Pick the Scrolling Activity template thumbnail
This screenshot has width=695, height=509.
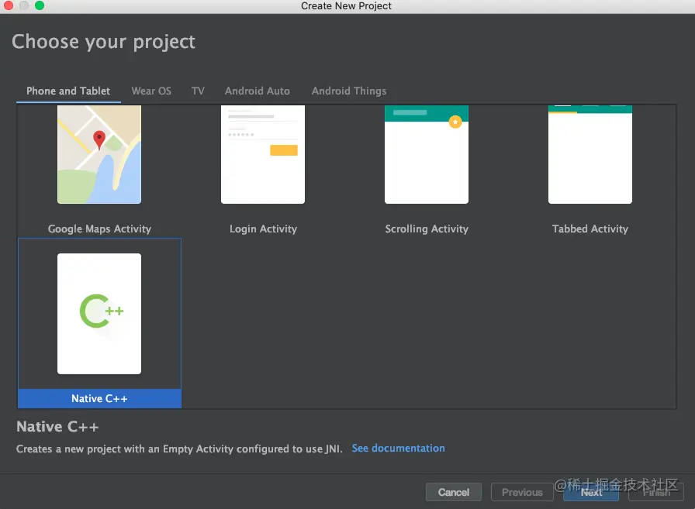pos(427,154)
